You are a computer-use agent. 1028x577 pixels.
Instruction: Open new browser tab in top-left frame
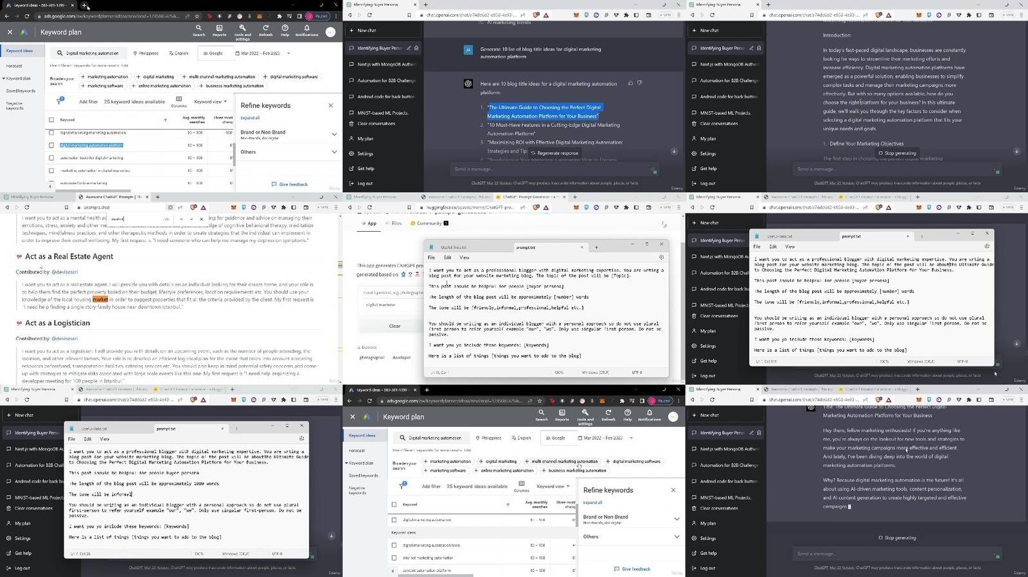coord(85,5)
